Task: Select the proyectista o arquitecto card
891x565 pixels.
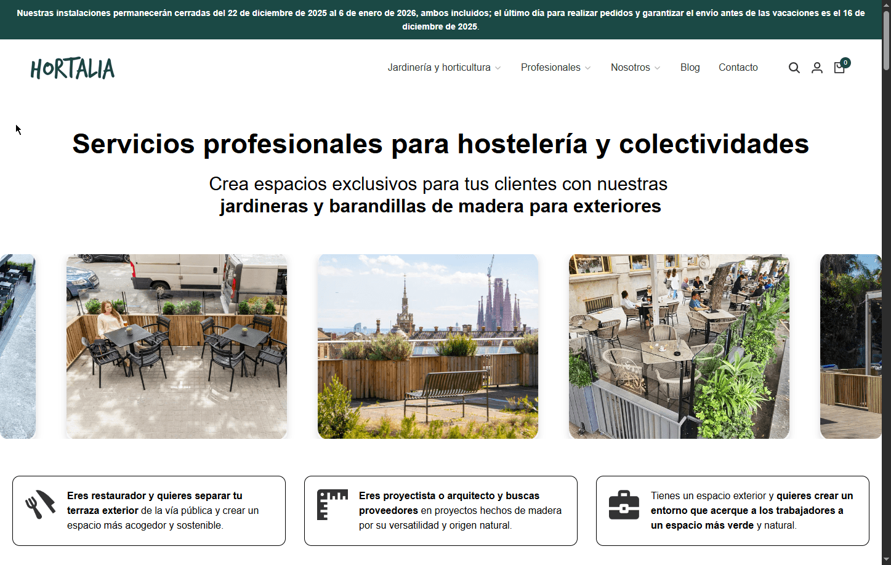Action: click(x=441, y=511)
